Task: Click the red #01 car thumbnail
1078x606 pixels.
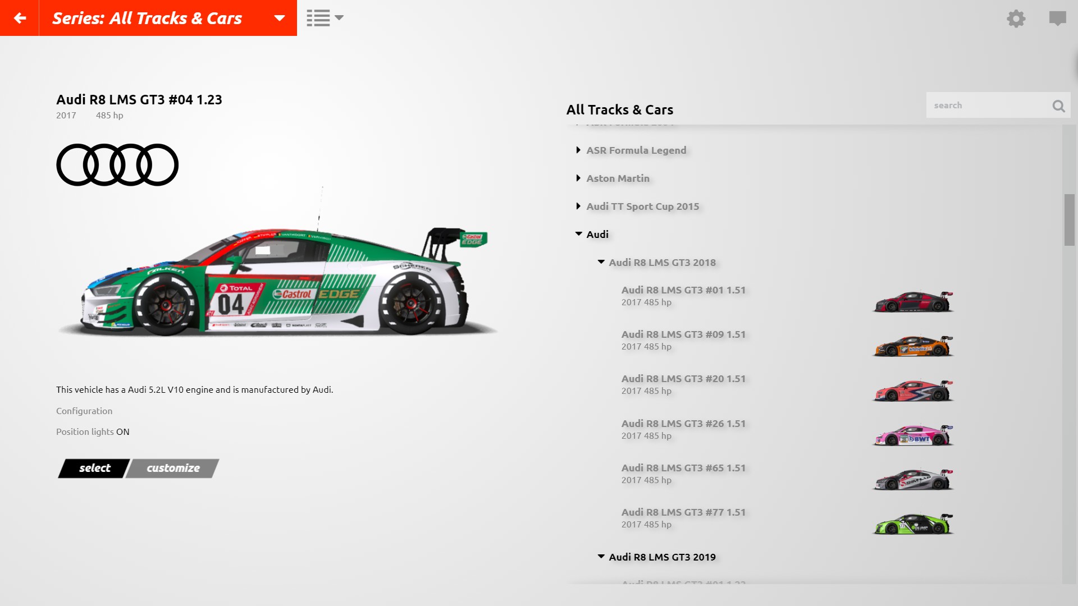Action: 913,301
